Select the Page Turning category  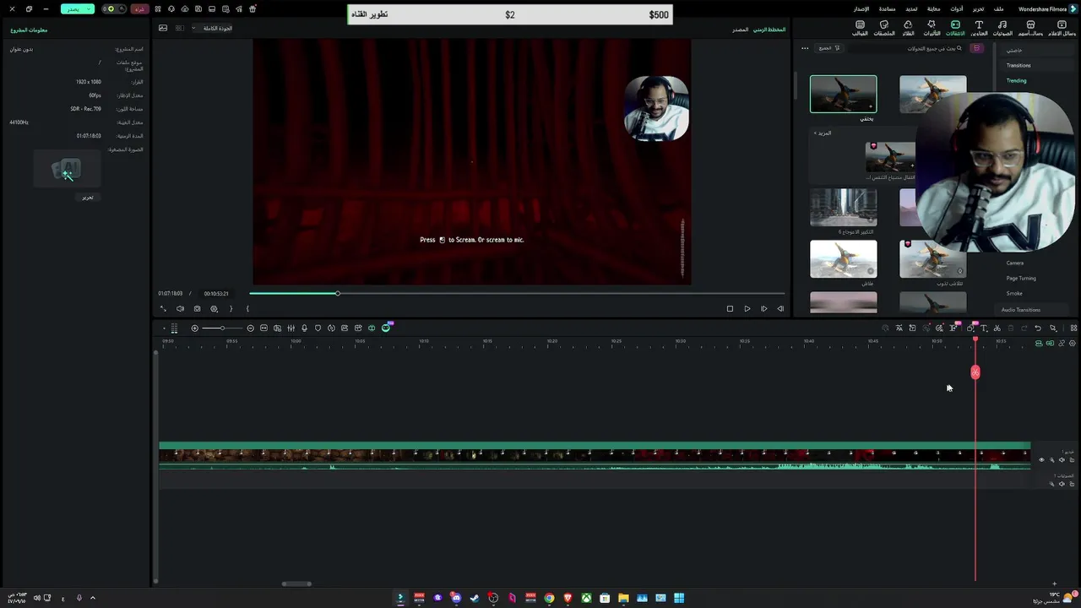click(x=1021, y=278)
